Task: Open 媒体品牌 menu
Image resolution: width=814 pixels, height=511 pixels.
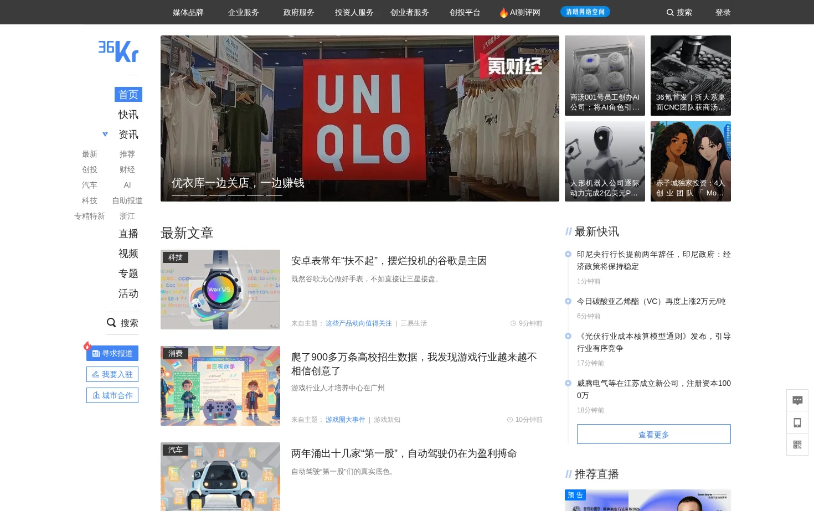Action: tap(188, 12)
